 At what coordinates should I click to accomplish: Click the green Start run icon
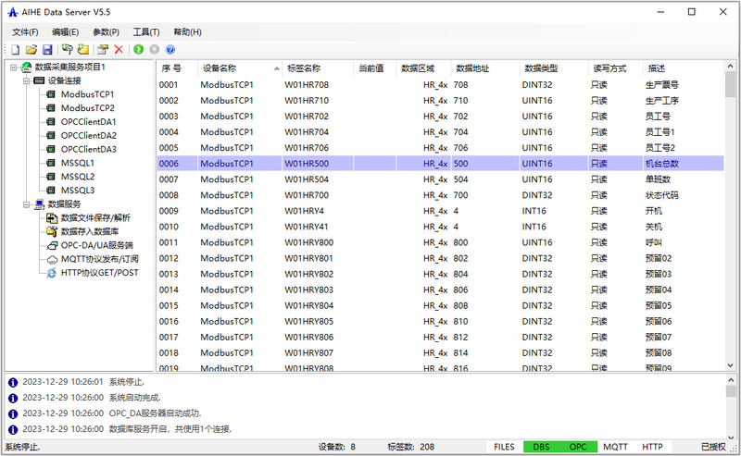pyautogui.click(x=138, y=49)
